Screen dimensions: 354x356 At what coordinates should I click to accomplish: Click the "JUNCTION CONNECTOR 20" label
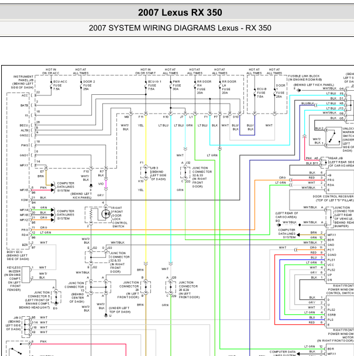129,286
